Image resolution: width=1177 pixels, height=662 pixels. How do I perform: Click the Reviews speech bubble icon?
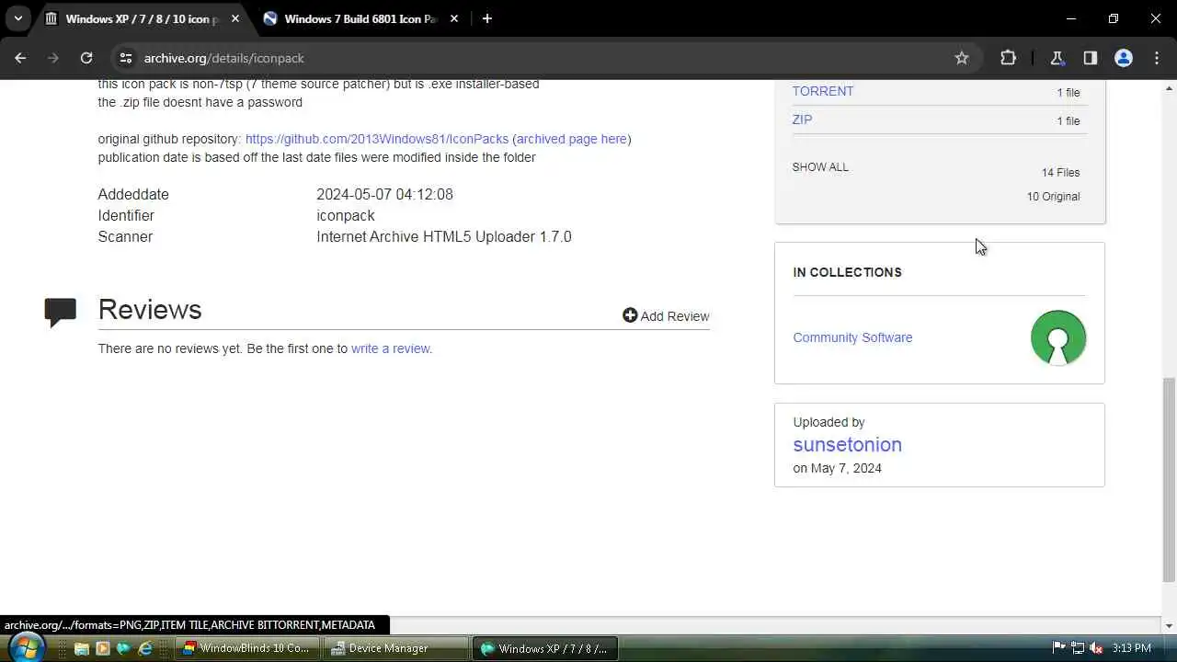coord(61,313)
